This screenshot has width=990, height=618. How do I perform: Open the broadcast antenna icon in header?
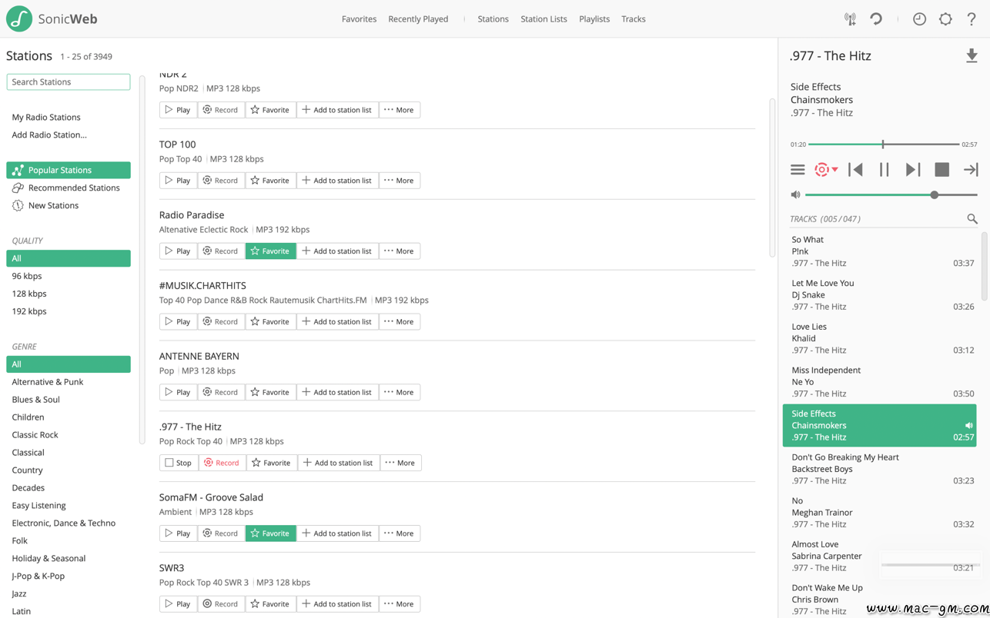(850, 19)
